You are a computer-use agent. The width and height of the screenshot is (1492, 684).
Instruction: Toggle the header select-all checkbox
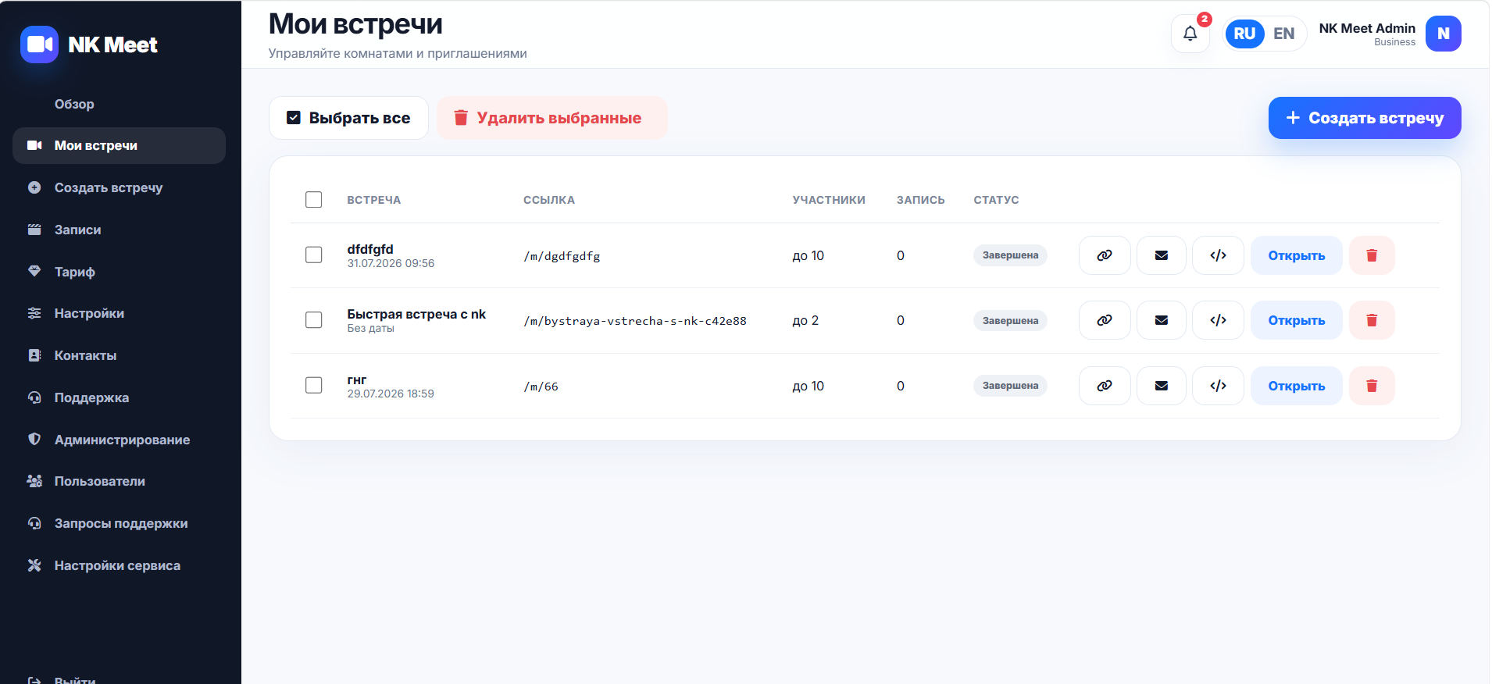[x=314, y=200]
